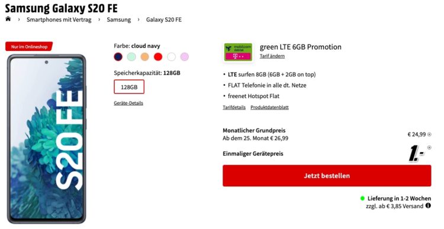Click the Galaxy S20 FE product image
Screen dimensions: 444x229
pos(46,138)
